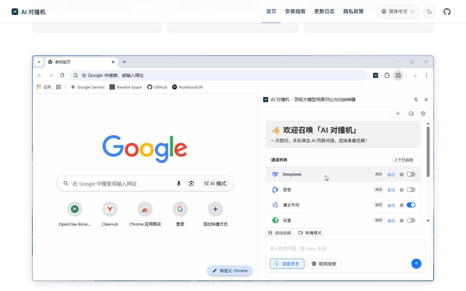
Task: Click the side panel scrollbar thumb
Action: click(x=428, y=152)
